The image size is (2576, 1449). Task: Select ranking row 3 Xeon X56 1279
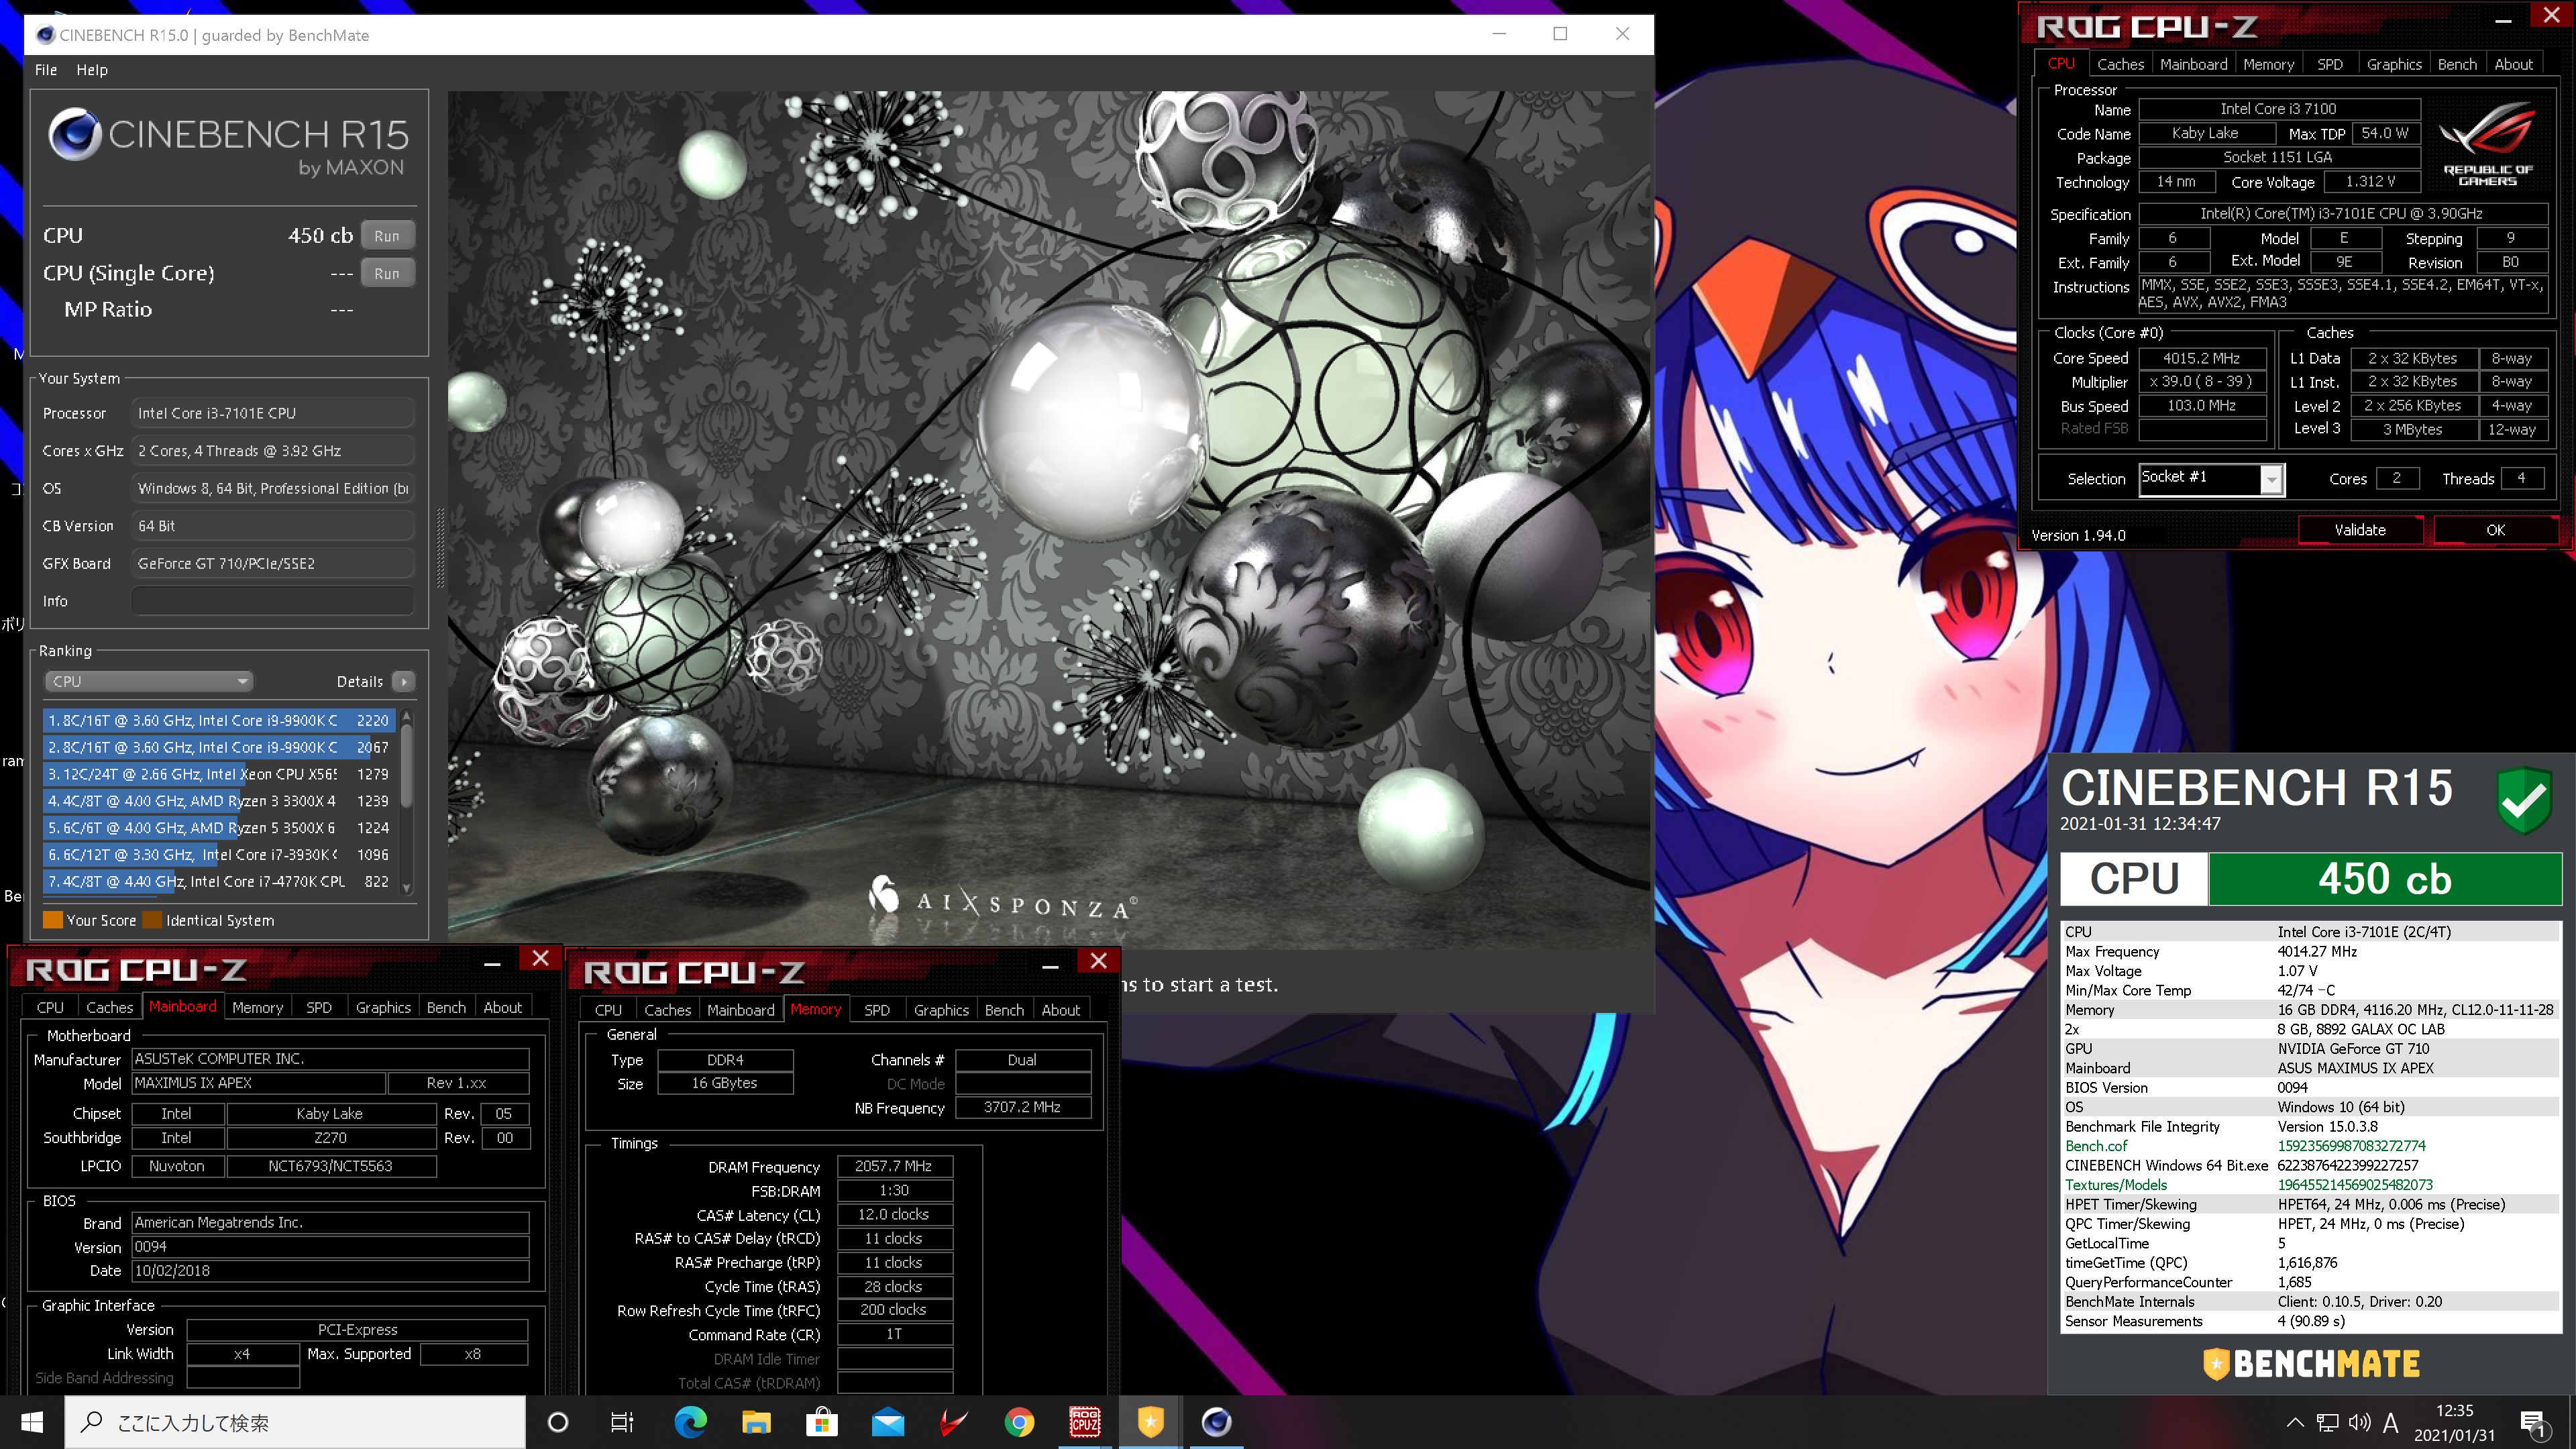(219, 774)
